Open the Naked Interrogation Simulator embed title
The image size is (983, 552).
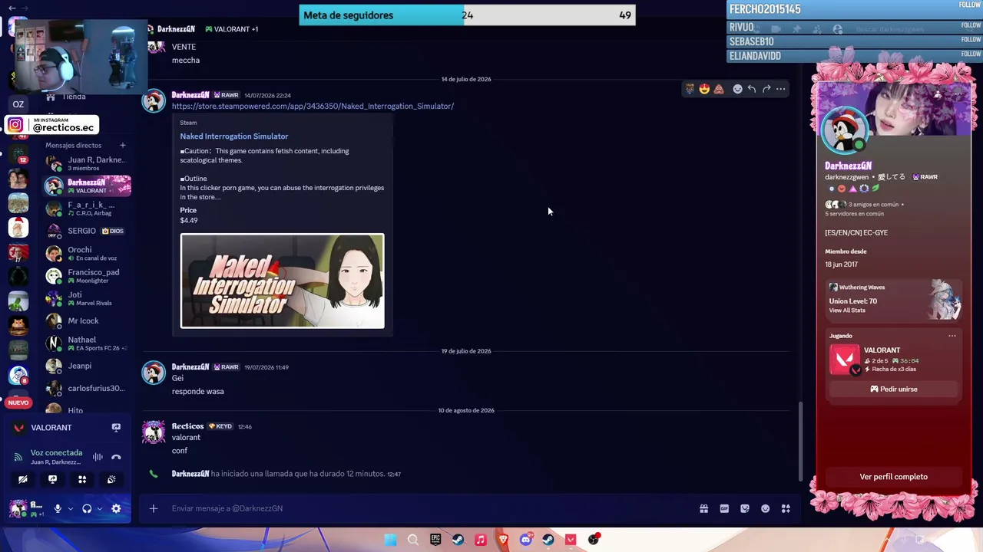pyautogui.click(x=234, y=136)
